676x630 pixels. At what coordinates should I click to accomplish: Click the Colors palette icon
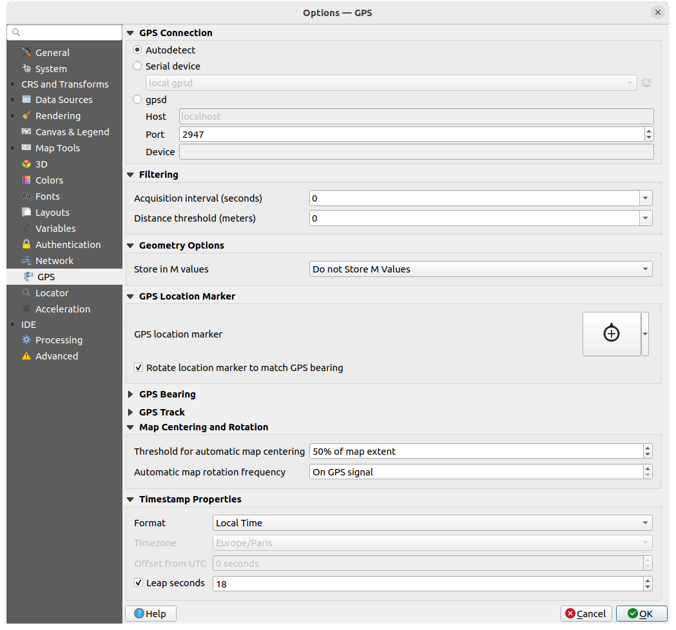tap(26, 180)
